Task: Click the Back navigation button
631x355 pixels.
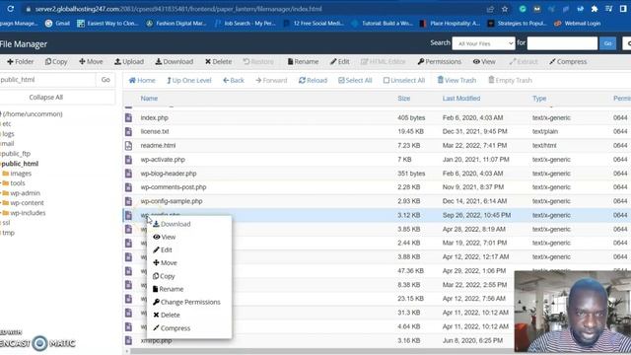Action: 234,81
